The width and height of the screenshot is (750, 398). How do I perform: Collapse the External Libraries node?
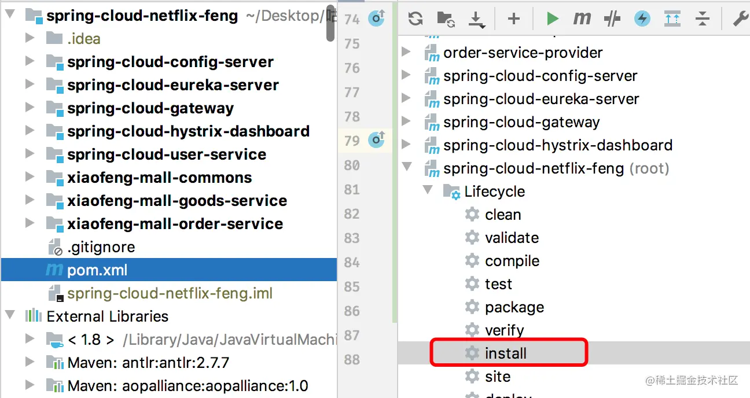point(10,316)
